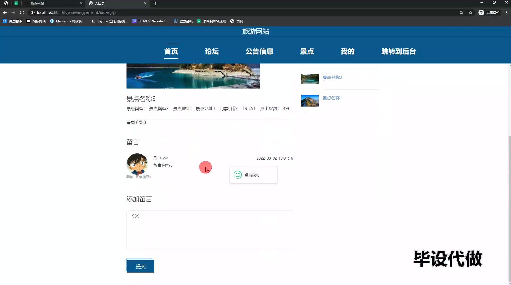Open the 百度翻译 bookmark

(13, 21)
